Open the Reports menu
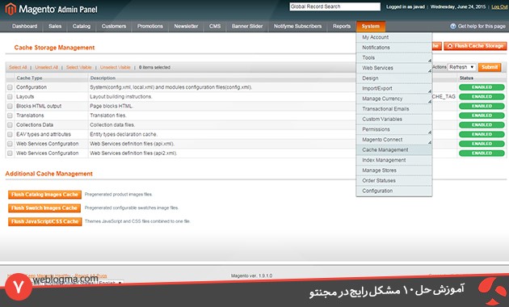 342,27
